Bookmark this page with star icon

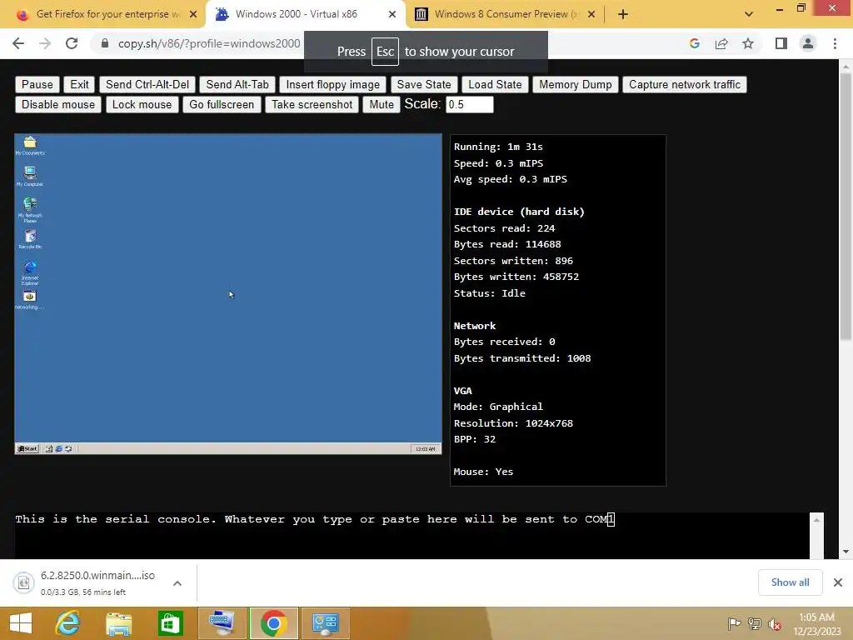click(x=748, y=43)
